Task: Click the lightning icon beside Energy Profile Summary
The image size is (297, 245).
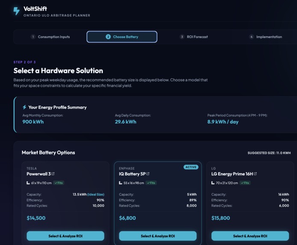Action: (24, 107)
